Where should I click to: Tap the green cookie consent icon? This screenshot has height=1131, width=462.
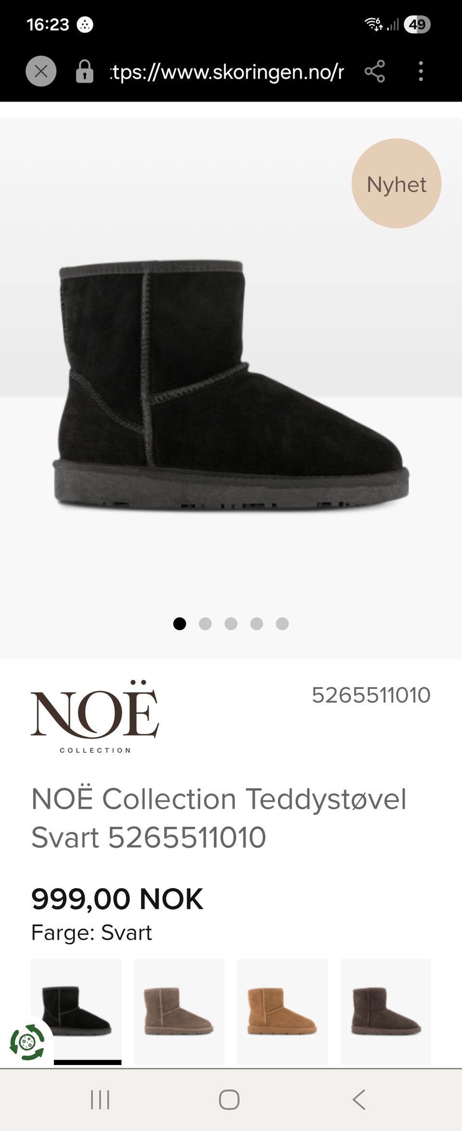click(x=27, y=1042)
